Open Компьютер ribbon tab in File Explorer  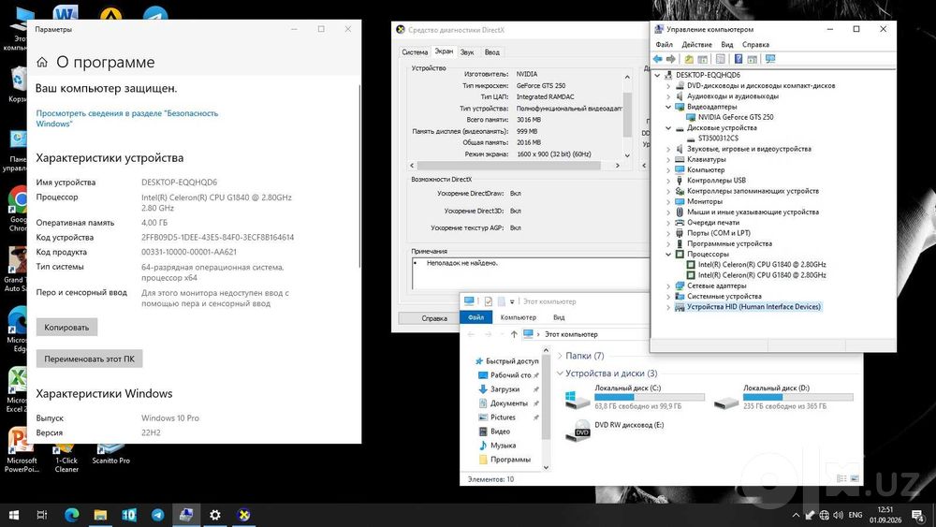click(x=518, y=317)
